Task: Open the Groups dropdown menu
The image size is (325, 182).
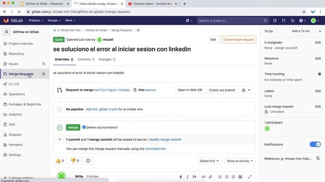Action: point(54,20)
